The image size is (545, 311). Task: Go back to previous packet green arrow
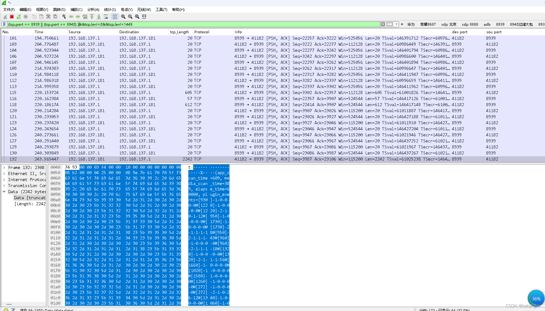pos(71,17)
